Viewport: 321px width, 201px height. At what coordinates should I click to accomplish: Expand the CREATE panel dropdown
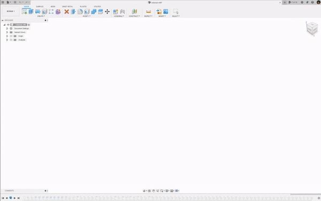pos(41,16)
